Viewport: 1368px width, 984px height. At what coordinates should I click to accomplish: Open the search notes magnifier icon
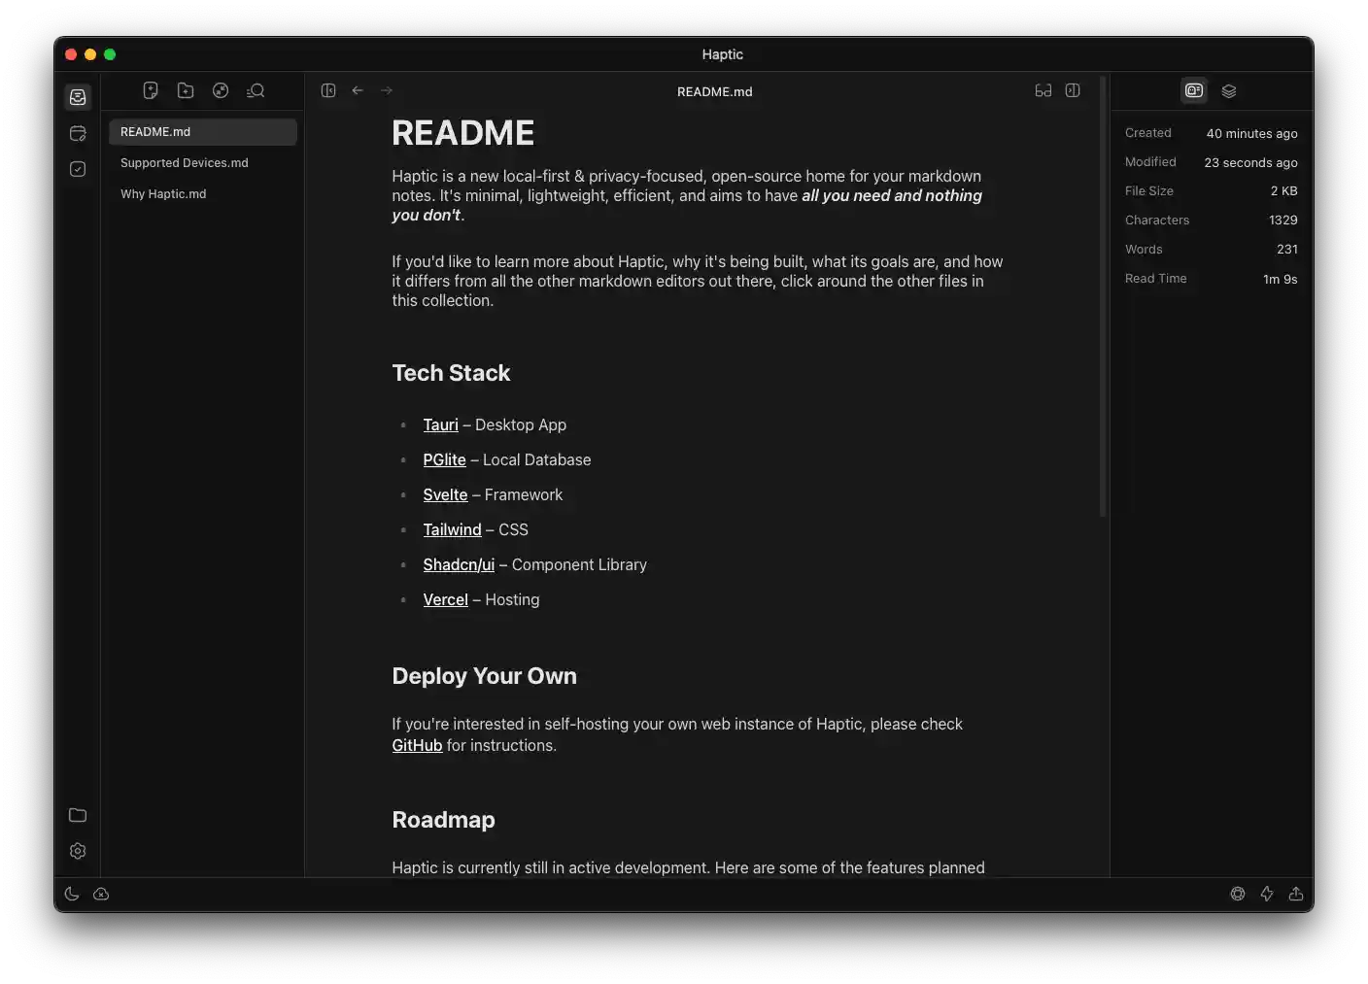click(256, 90)
